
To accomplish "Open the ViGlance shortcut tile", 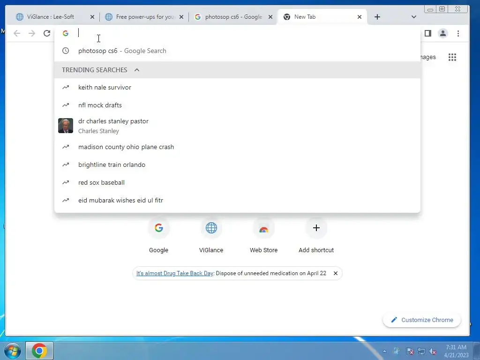I will (x=211, y=236).
